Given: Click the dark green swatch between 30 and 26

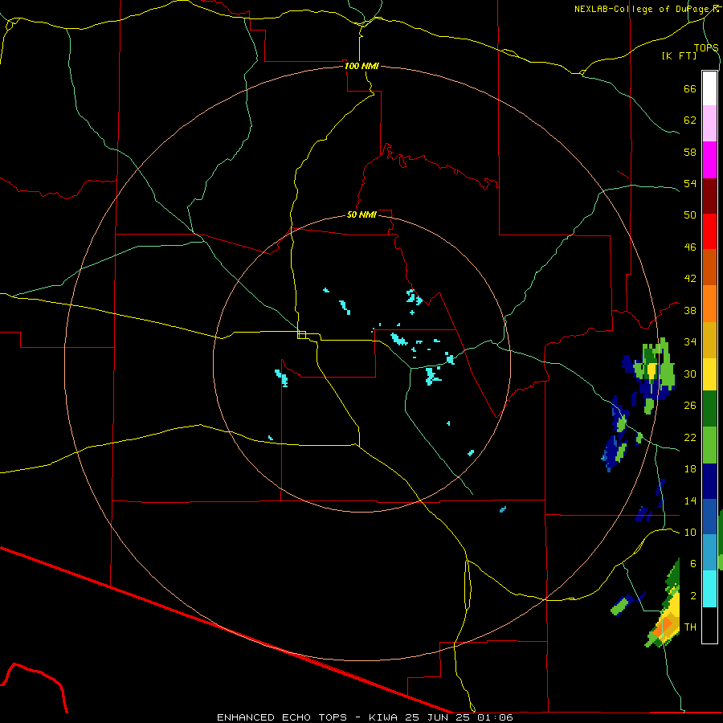Looking at the screenshot, I should (x=709, y=409).
